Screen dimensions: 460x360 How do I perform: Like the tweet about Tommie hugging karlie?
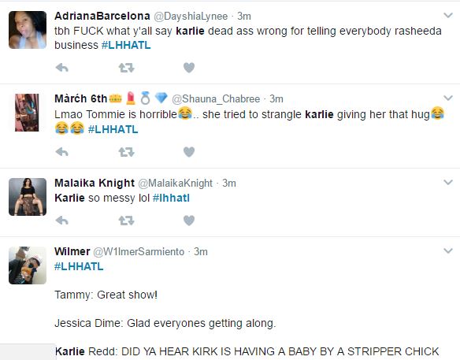click(x=189, y=152)
